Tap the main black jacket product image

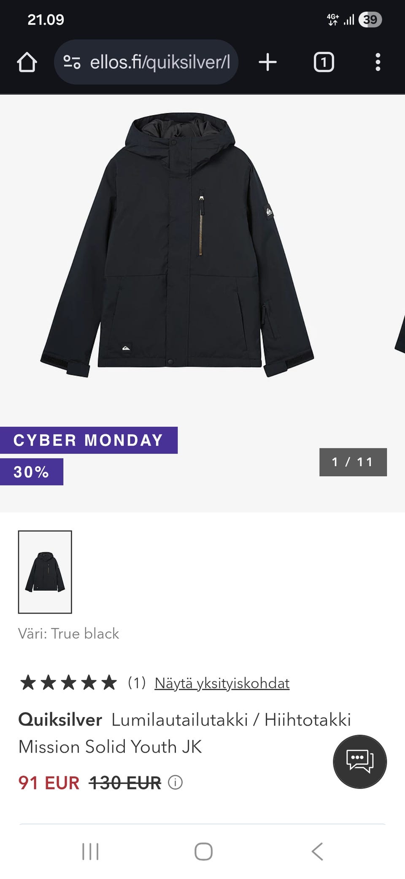177,245
